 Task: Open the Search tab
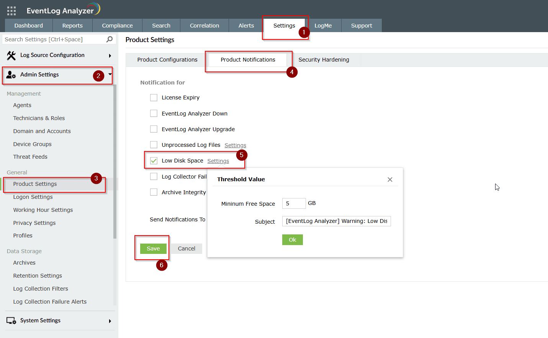coord(161,26)
